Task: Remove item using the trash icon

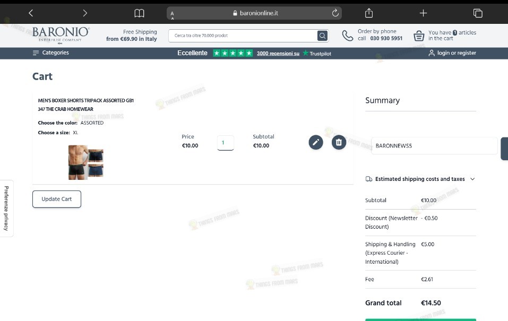Action: click(339, 142)
